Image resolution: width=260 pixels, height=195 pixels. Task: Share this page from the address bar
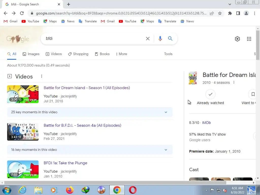pyautogui.click(x=212, y=13)
